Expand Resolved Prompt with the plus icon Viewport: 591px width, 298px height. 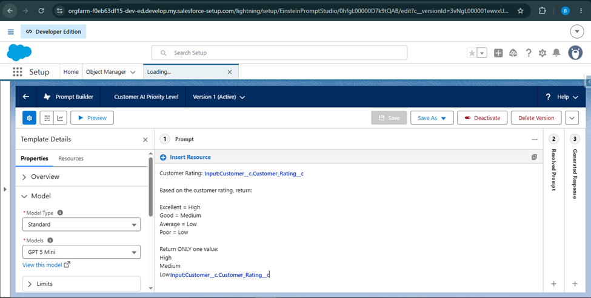553,283
